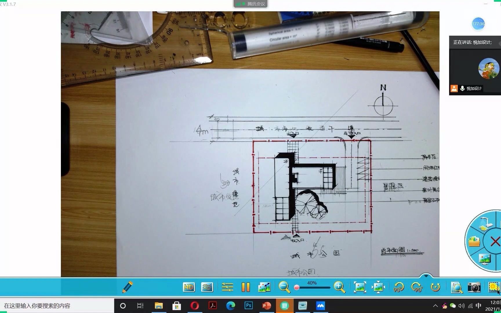Toggle HD resolution mode
501x313 pixels.
point(189,287)
